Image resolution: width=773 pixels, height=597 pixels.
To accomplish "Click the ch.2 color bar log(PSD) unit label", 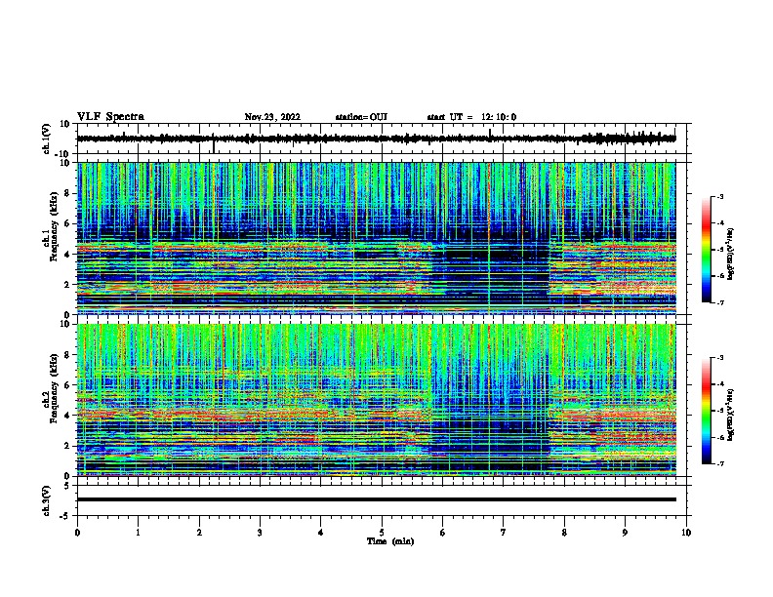I will 731,415.
